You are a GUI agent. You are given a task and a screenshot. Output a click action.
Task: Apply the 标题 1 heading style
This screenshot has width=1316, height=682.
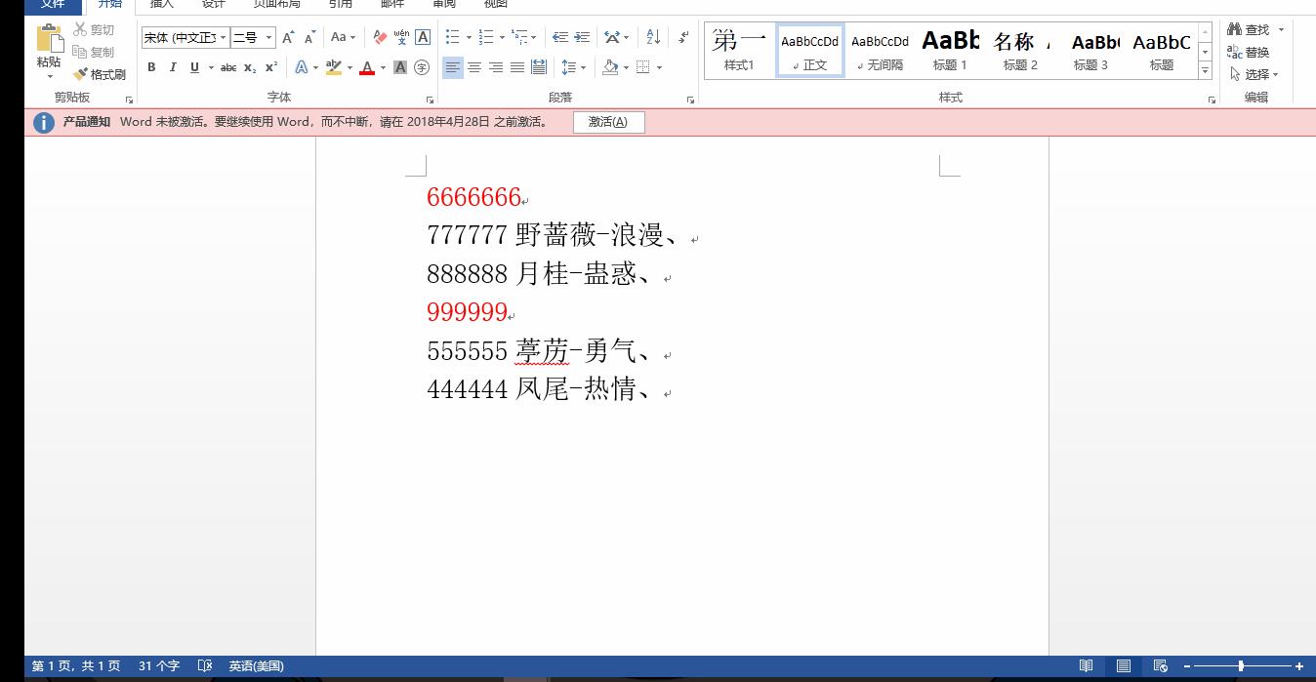pos(950,51)
